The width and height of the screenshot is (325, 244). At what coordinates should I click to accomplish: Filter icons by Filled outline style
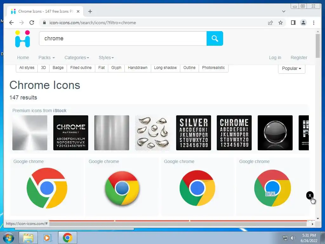pos(81,68)
